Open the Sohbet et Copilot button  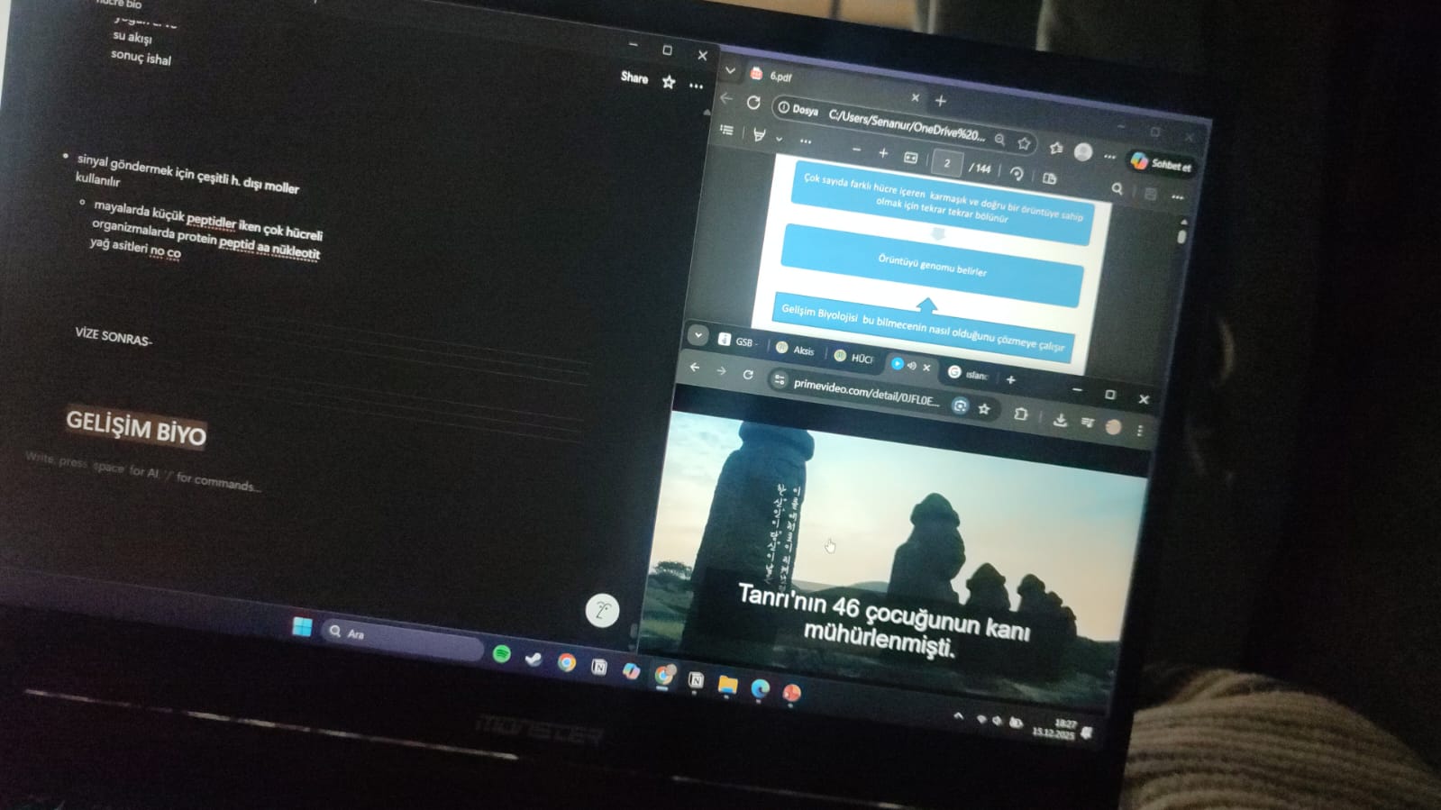1162,163
